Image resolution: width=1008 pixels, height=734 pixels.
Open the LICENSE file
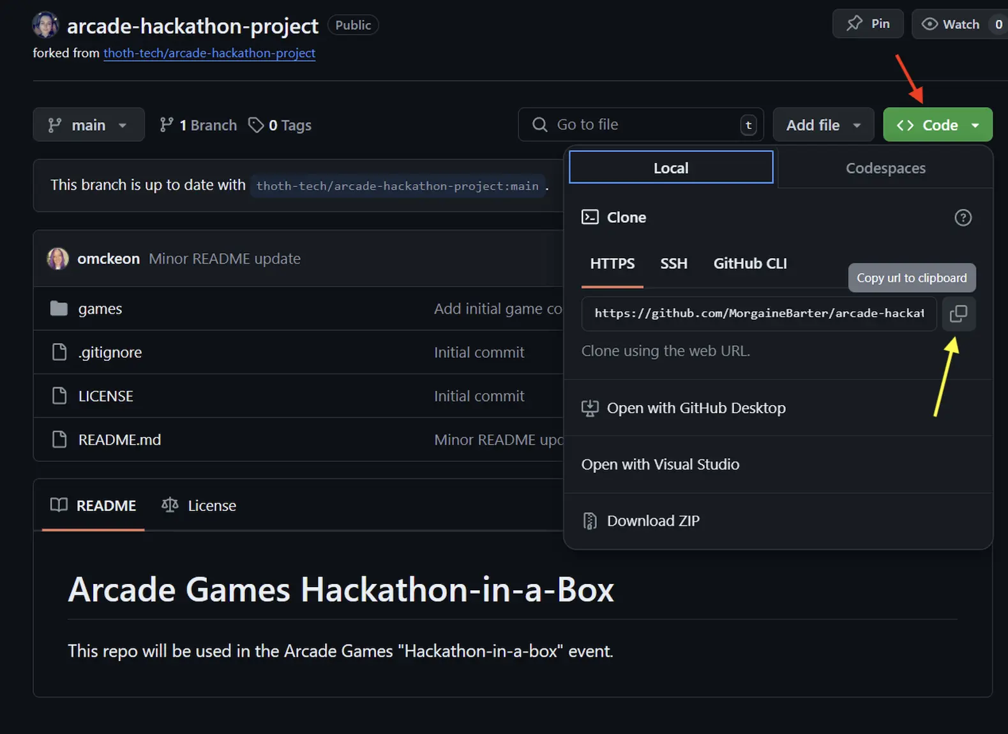coord(106,396)
